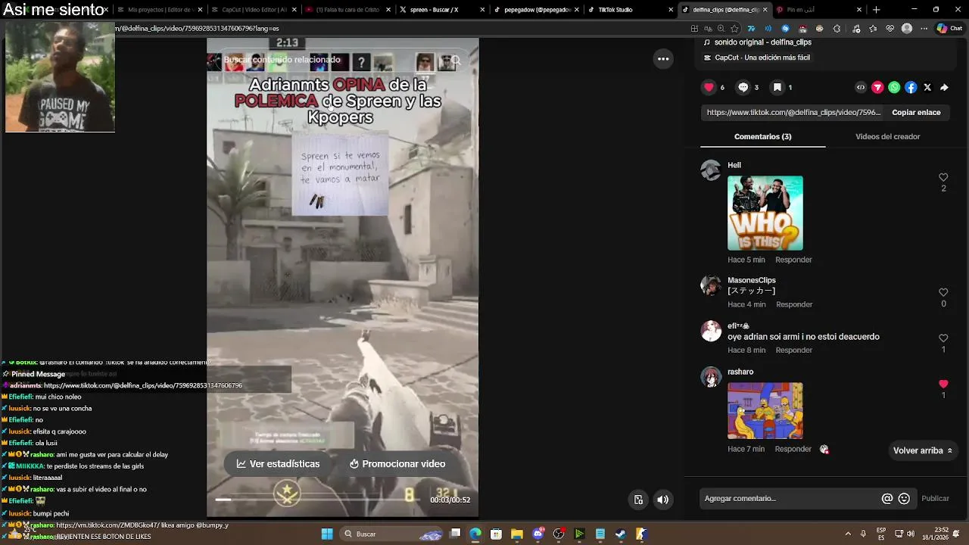969x545 pixels.
Task: Open the embed code icon
Action: click(x=861, y=87)
